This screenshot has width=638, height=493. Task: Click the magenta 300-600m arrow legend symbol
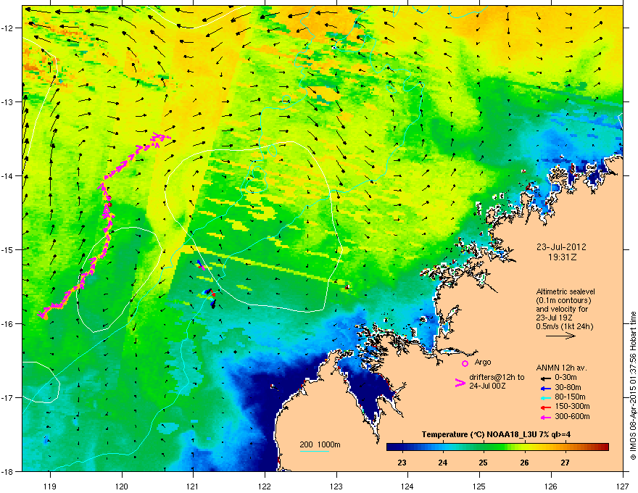(544, 417)
